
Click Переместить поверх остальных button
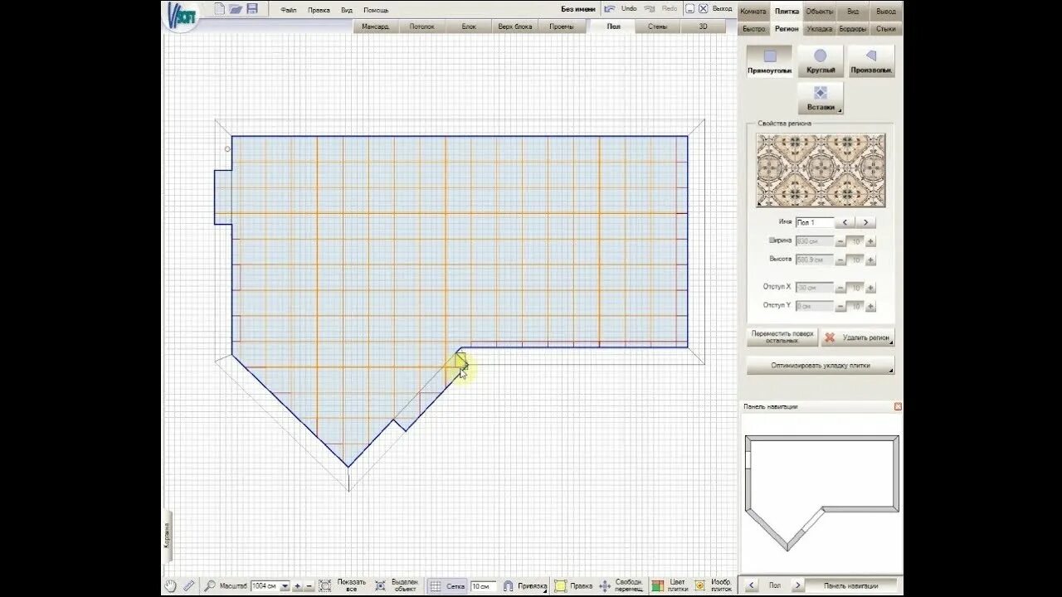(x=782, y=337)
